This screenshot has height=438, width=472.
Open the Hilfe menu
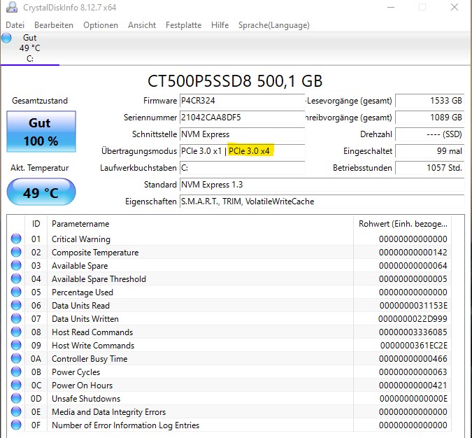click(220, 25)
